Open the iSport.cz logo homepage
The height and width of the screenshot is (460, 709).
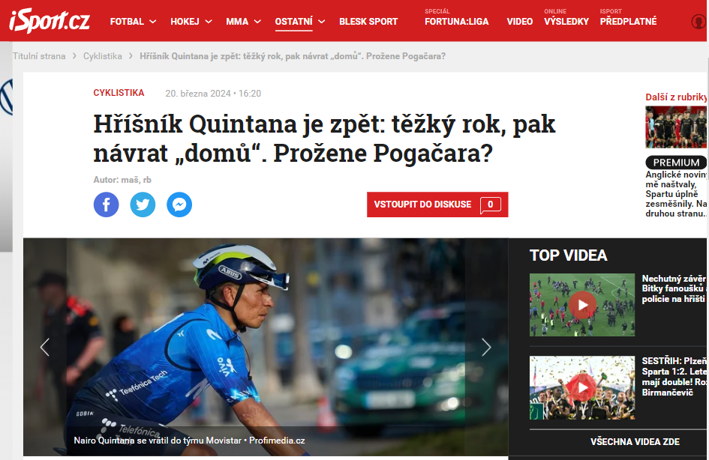tap(50, 21)
